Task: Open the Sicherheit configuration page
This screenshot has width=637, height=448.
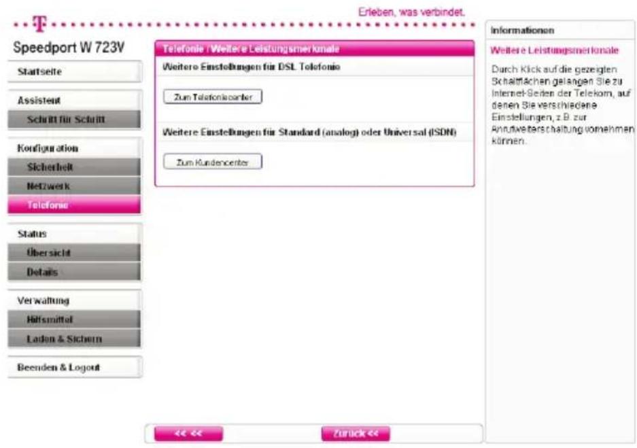Action: [75, 167]
